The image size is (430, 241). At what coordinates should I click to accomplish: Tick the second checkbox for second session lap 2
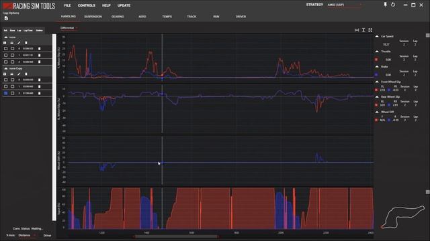pos(12,93)
